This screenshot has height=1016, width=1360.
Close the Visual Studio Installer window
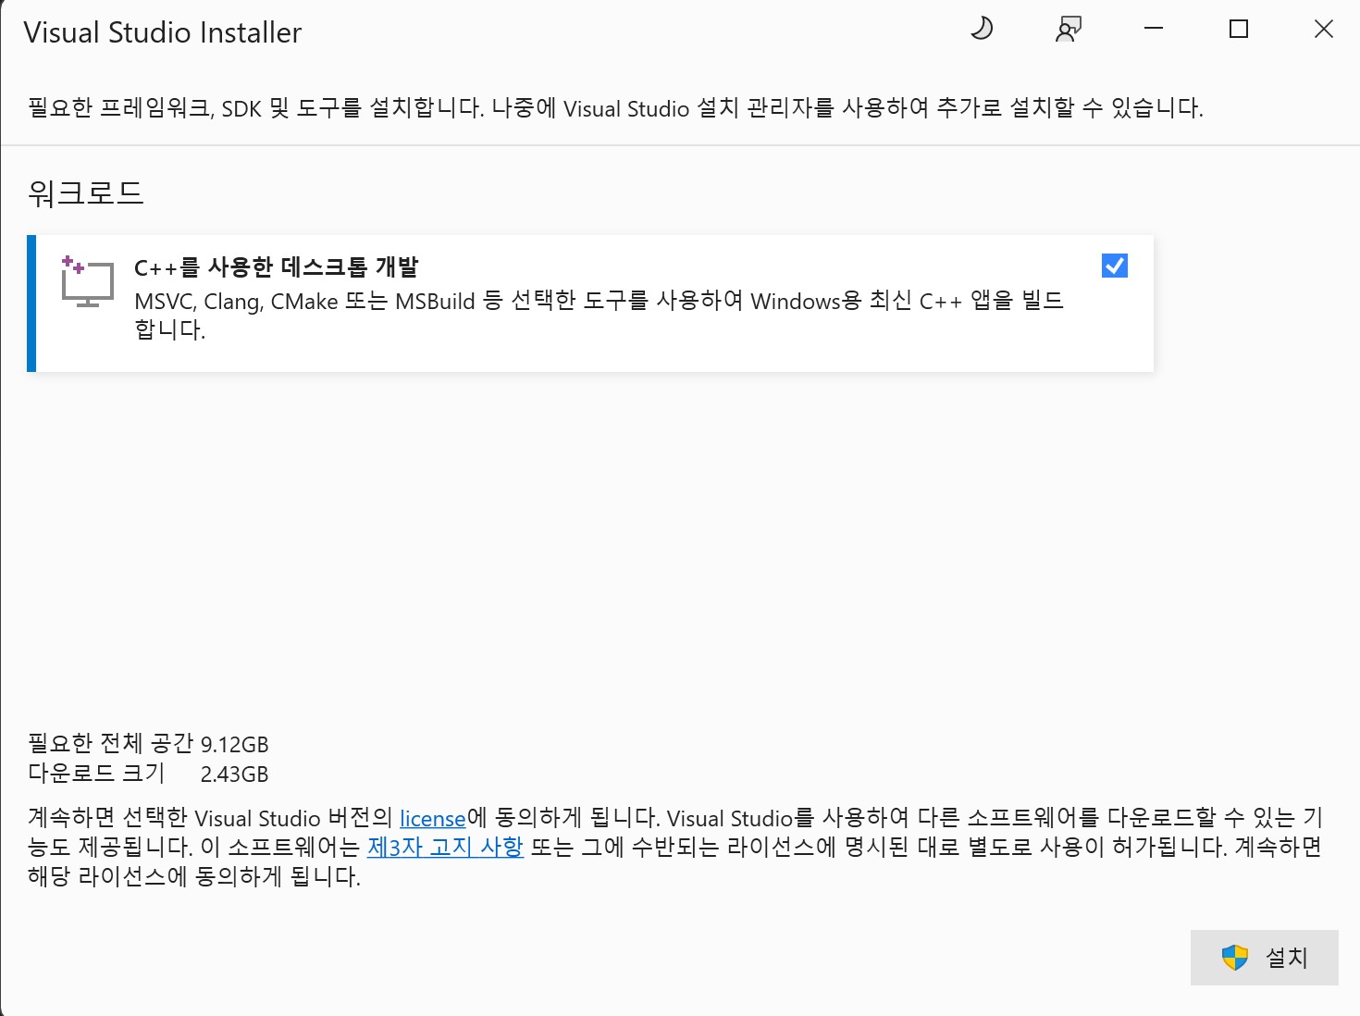(1324, 29)
